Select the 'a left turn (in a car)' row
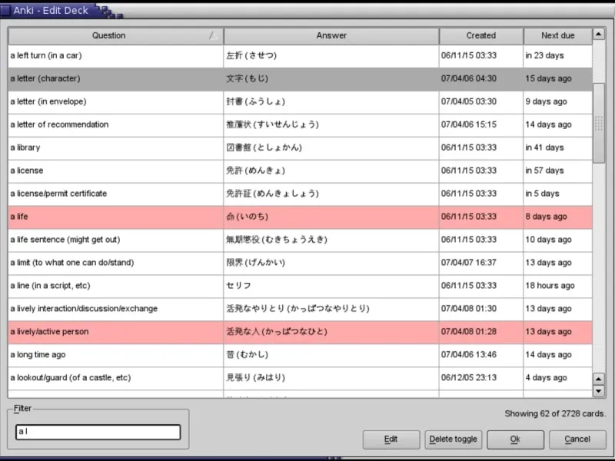The image size is (615, 461). [x=300, y=55]
